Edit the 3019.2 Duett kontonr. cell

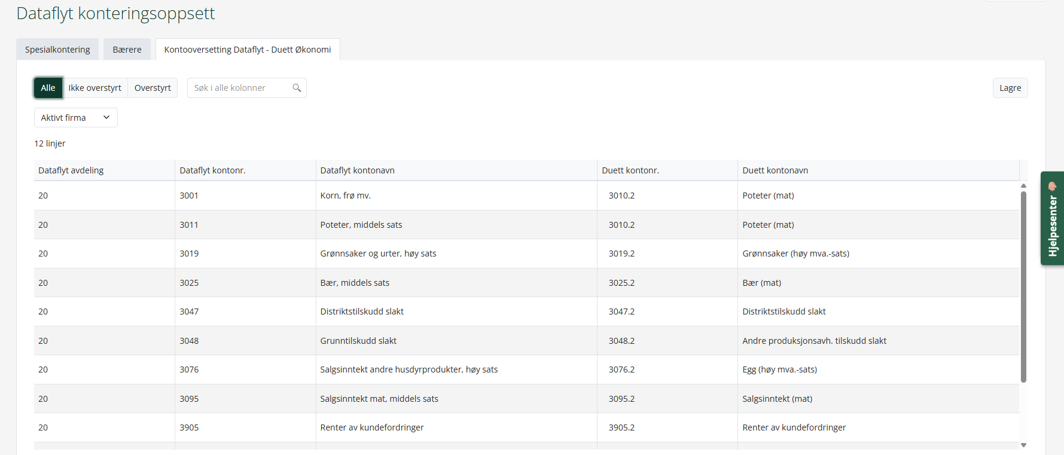pyautogui.click(x=667, y=254)
